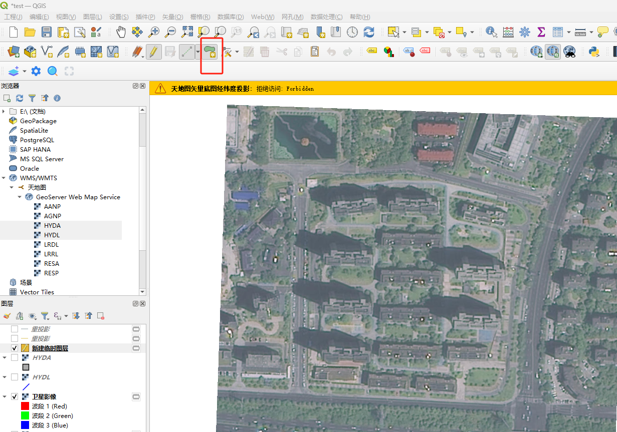
Task: Click the Save Project floppy disk icon
Action: click(x=47, y=32)
